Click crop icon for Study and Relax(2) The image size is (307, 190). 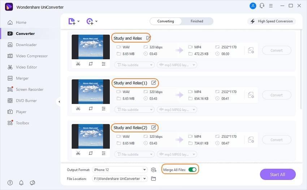click(91, 153)
